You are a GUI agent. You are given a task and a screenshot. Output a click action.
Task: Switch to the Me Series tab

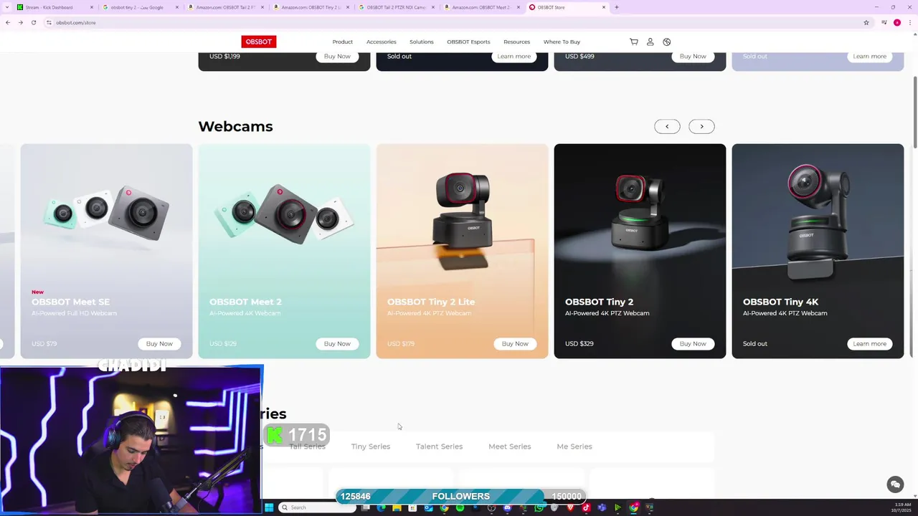pos(574,446)
